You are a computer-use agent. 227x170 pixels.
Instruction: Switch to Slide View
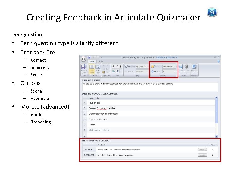pos(97,69)
